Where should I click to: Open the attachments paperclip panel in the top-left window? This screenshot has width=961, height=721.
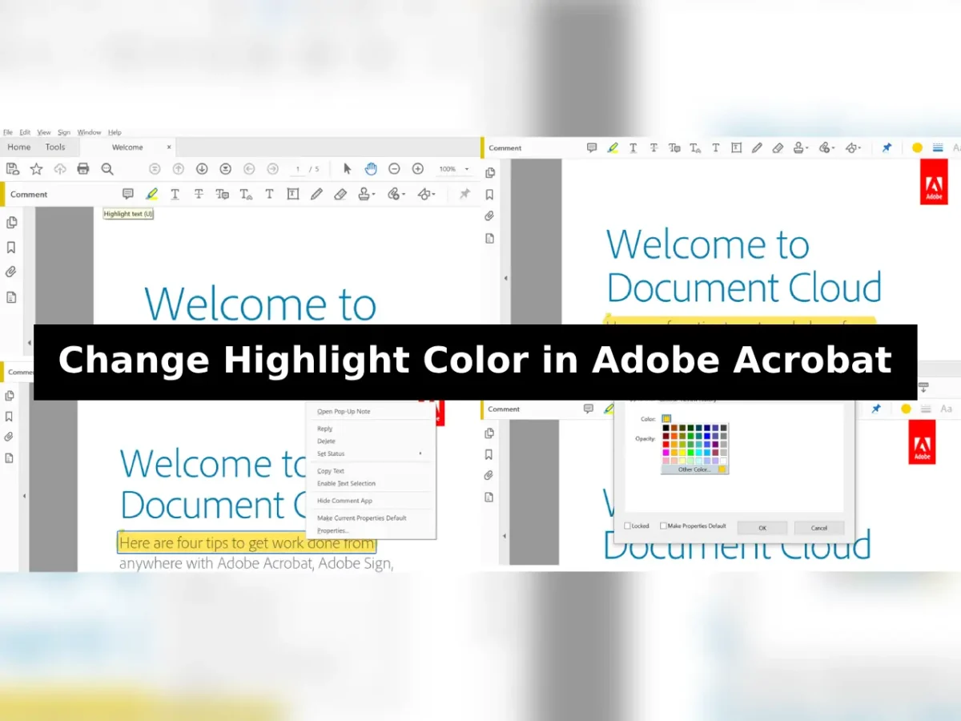tap(11, 272)
